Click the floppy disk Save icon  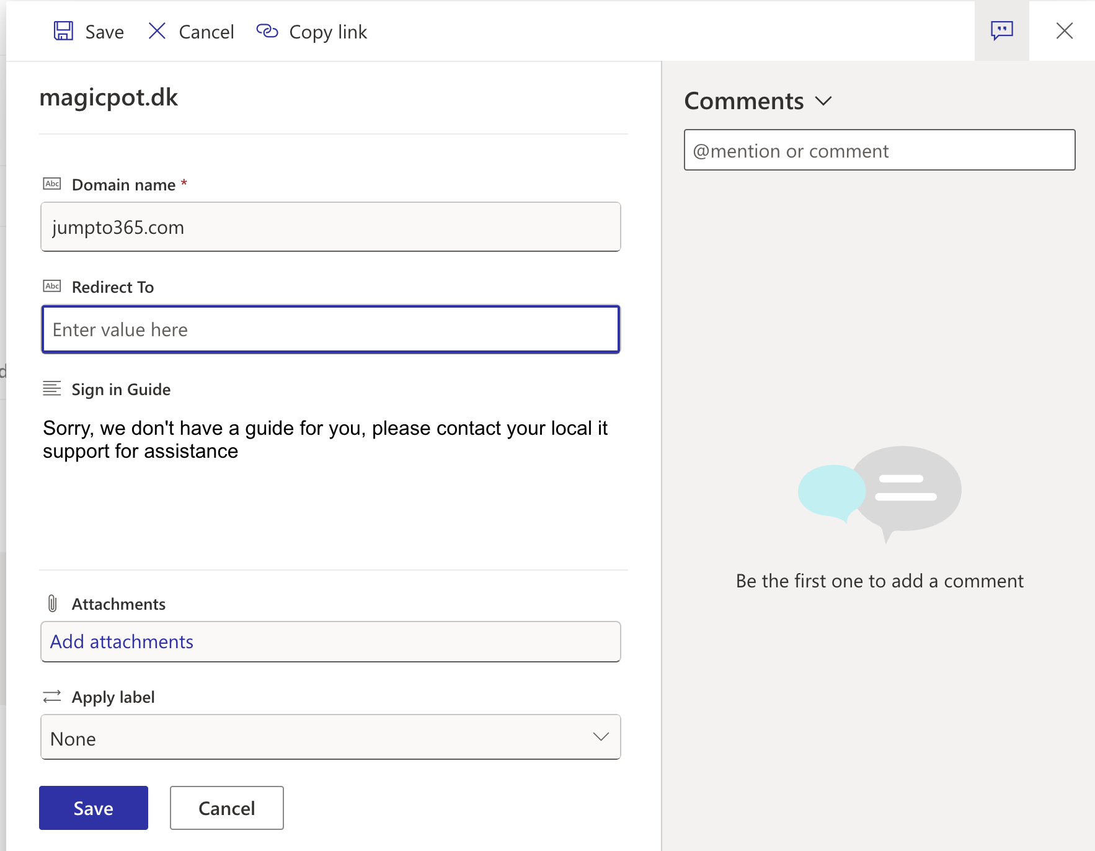click(x=63, y=31)
